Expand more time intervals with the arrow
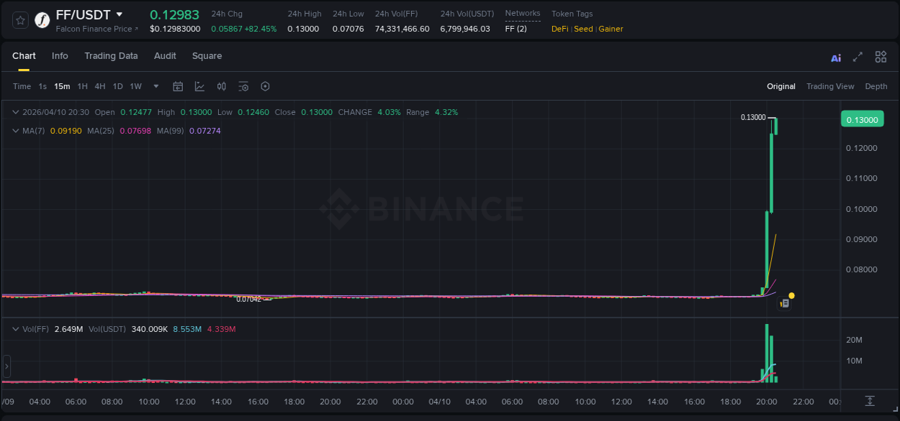 [155, 86]
